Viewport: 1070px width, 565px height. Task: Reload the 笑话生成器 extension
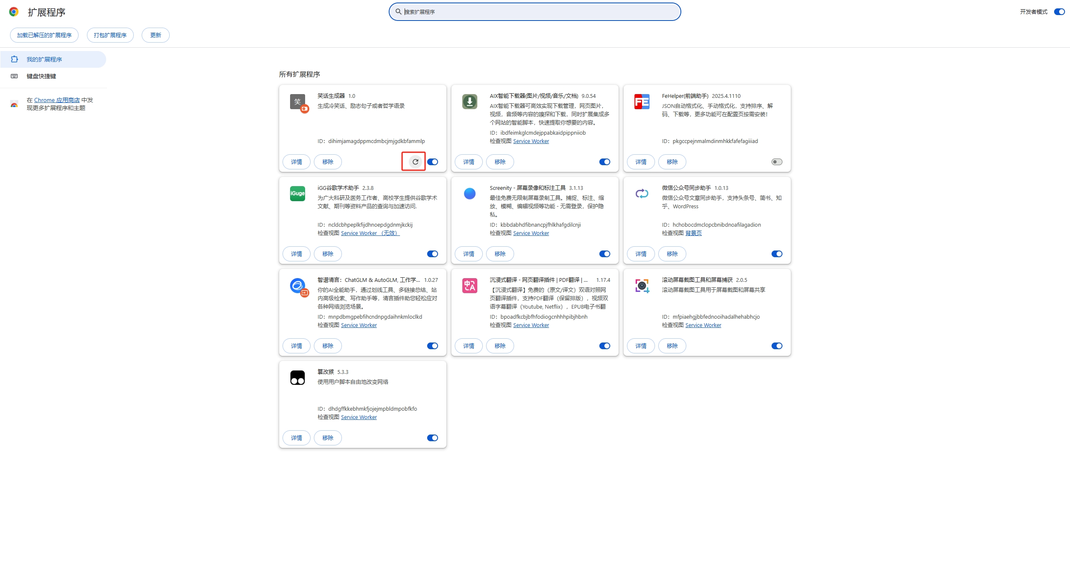pos(415,162)
